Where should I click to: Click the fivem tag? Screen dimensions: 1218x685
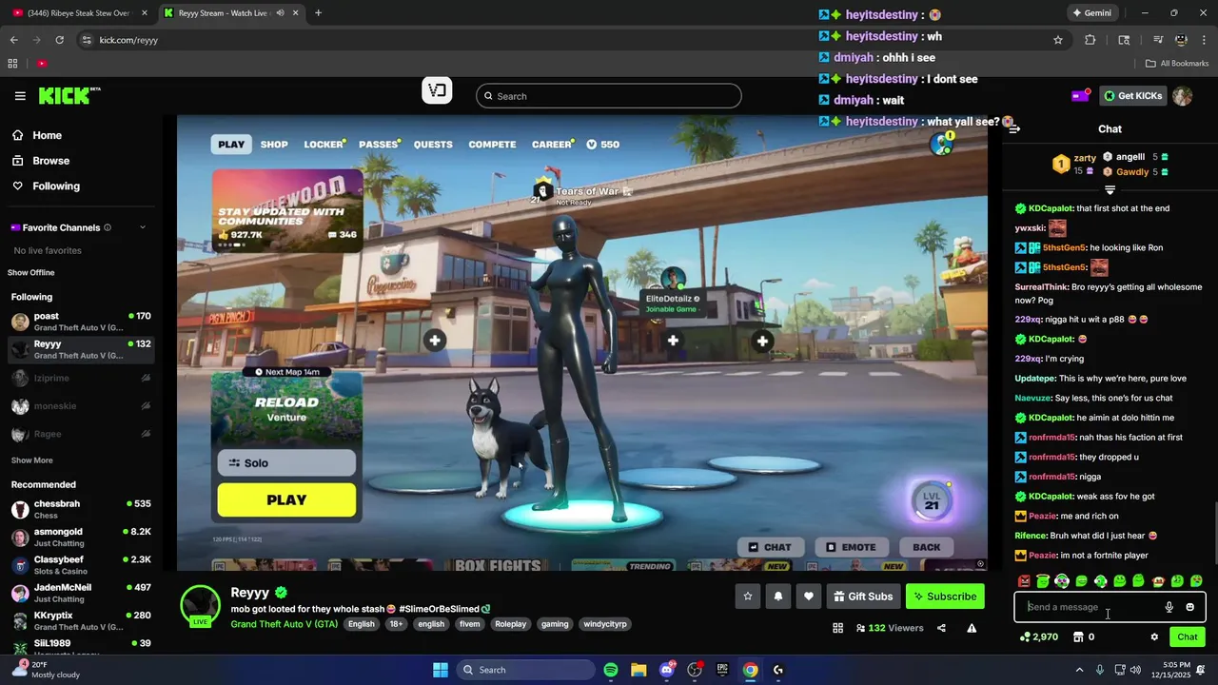click(x=469, y=624)
